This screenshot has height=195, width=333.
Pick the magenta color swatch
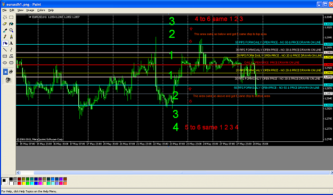coord(40,183)
